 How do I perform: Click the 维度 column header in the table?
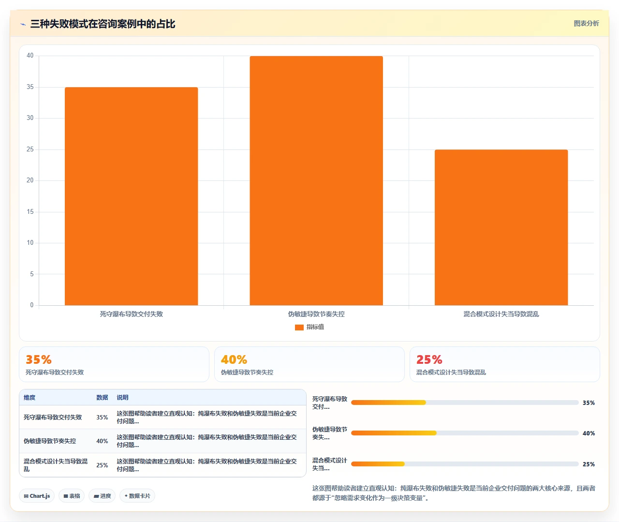pyautogui.click(x=29, y=398)
